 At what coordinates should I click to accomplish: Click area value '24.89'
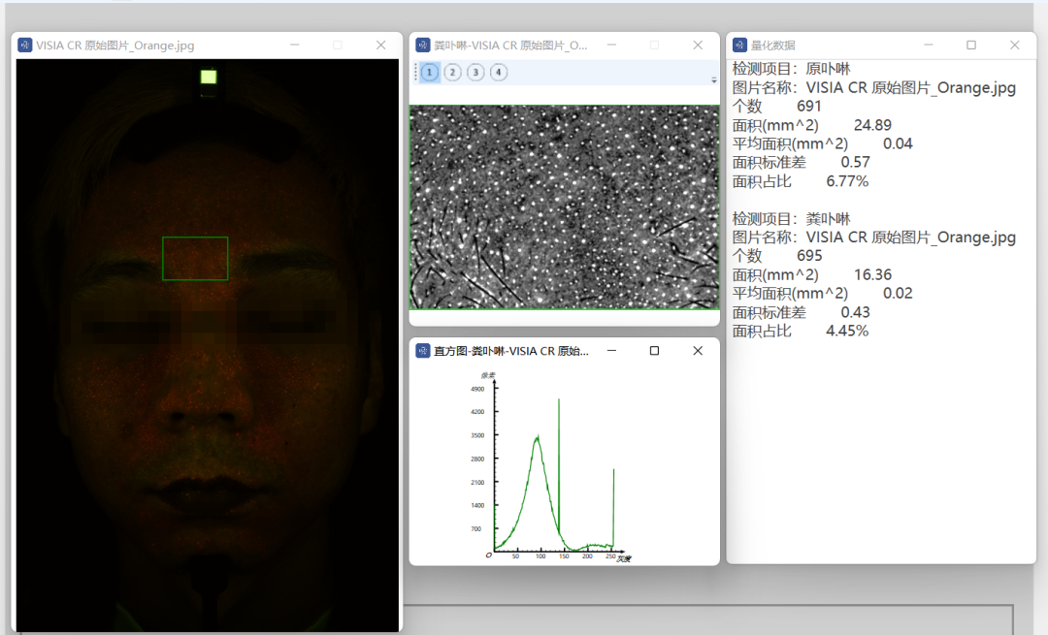point(872,125)
